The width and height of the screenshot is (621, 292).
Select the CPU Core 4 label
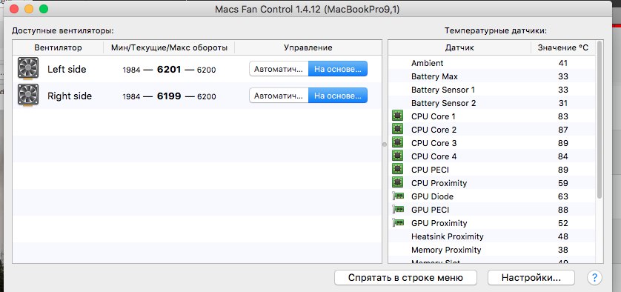(434, 156)
